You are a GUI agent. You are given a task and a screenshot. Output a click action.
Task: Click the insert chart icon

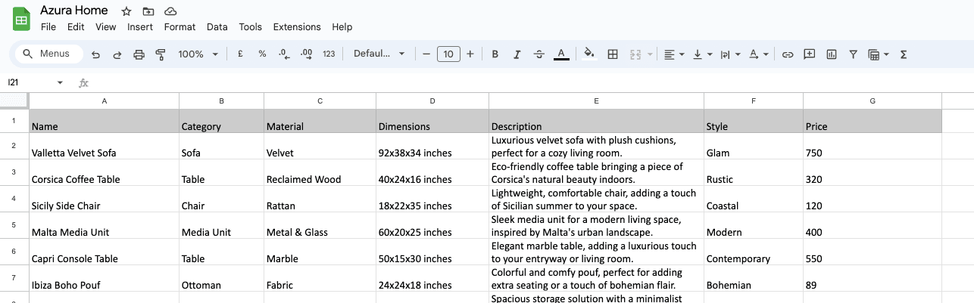(x=832, y=54)
